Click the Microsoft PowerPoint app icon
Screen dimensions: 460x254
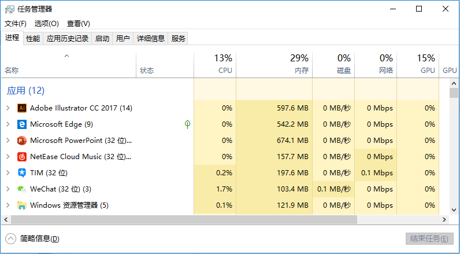coord(22,141)
